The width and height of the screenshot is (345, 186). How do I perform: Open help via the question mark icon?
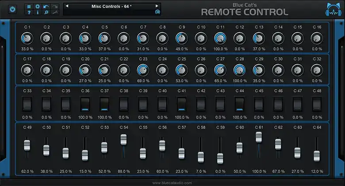coord(29,12)
